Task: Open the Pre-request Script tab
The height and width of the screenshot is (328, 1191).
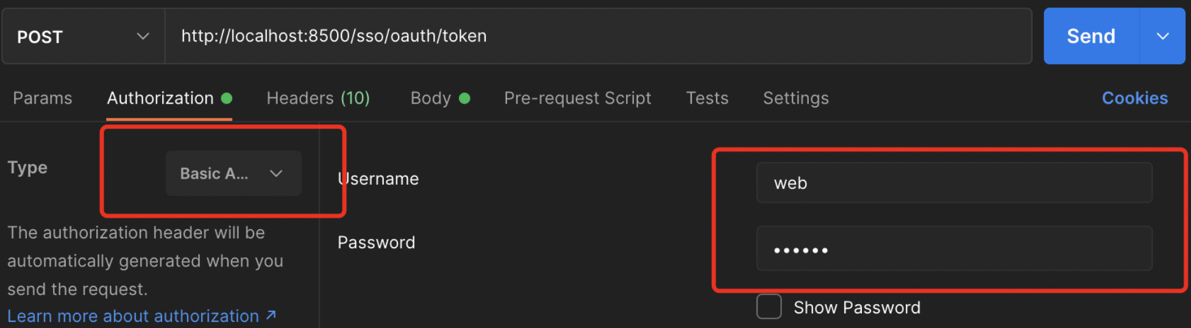Action: 577,98
